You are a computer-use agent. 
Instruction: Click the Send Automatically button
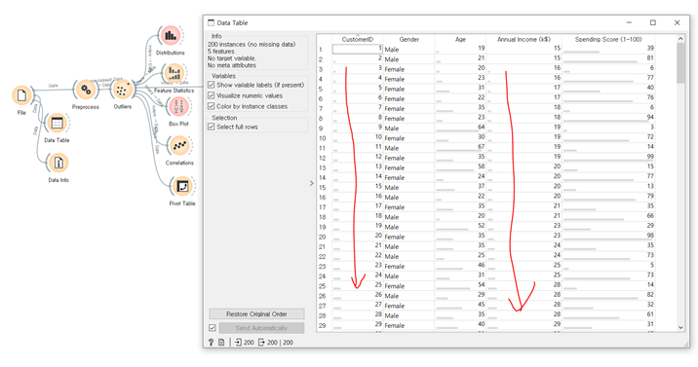pos(261,328)
